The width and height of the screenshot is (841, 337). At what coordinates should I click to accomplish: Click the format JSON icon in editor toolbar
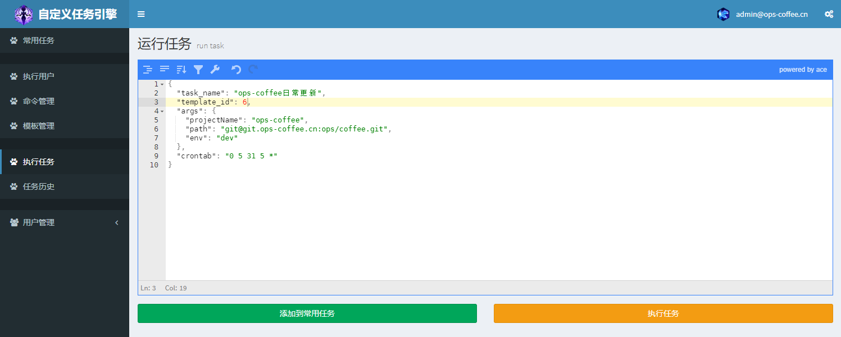pos(148,70)
